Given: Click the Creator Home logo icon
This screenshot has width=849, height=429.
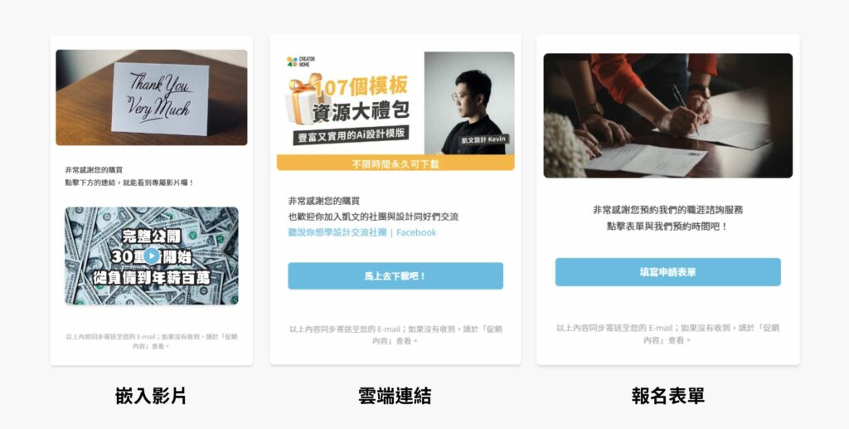Looking at the screenshot, I should (x=292, y=61).
